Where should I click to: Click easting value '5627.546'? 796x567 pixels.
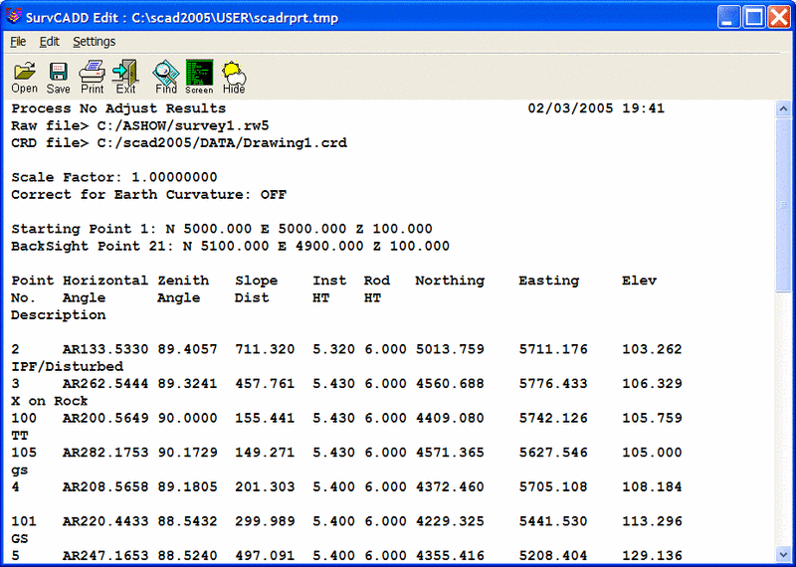(x=553, y=453)
